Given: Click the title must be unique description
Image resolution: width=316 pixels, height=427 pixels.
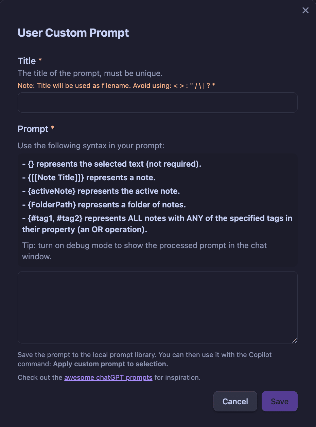Looking at the screenshot, I should pos(90,73).
